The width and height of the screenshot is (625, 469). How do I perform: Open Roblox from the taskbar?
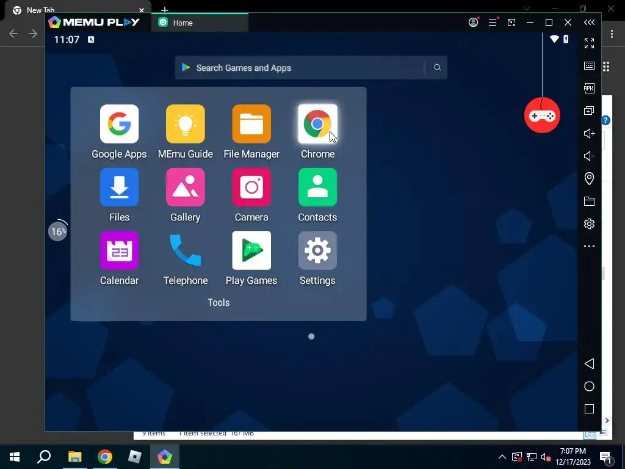135,457
